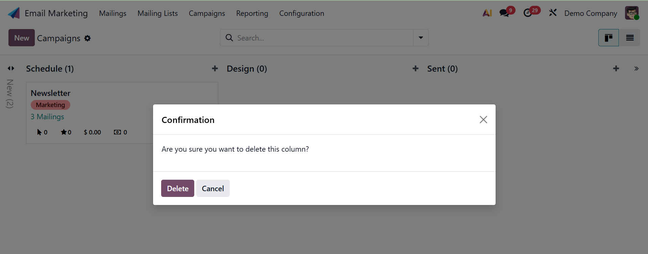
Task: Click into the Search input field
Action: (x=321, y=38)
